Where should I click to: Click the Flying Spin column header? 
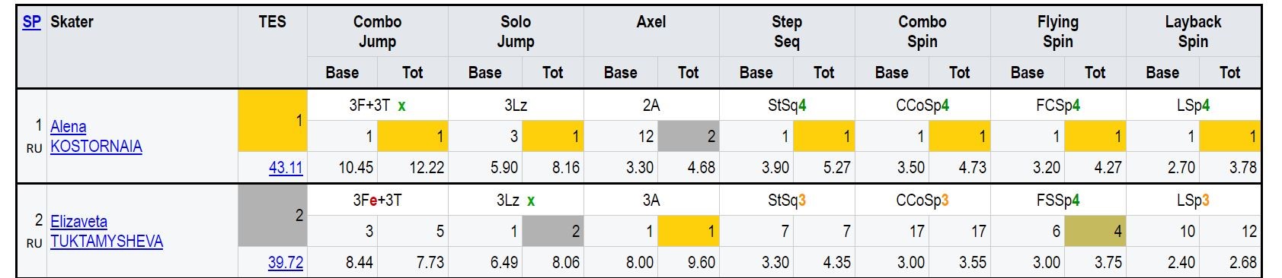(1058, 32)
